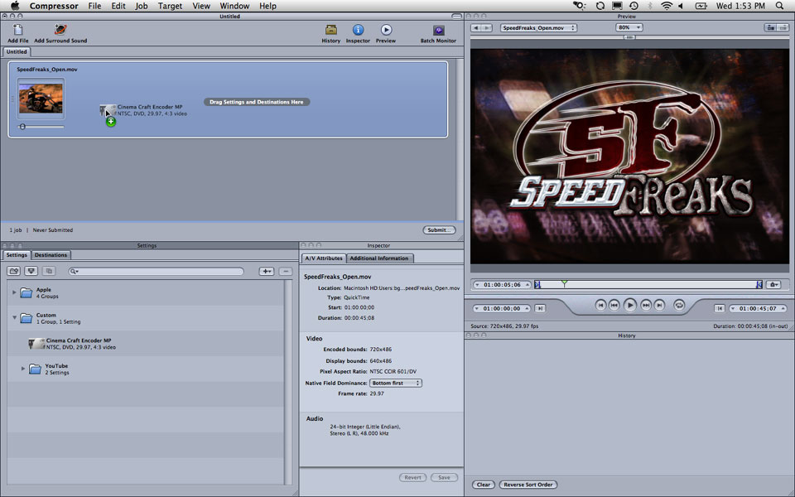The height and width of the screenshot is (497, 795).
Task: Click the Wi-Fi icon in the menu bar
Action: [x=666, y=6]
